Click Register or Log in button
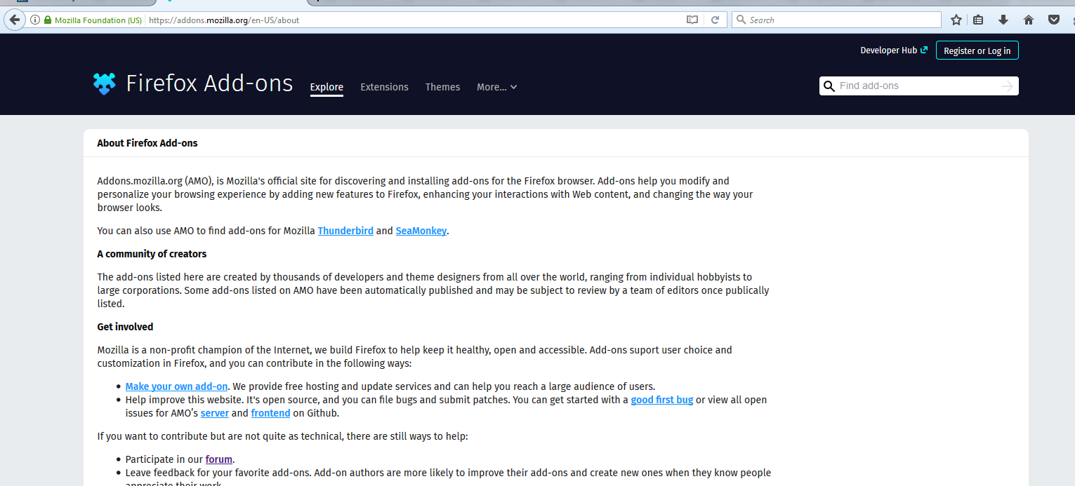This screenshot has height=486, width=1075. click(x=977, y=50)
